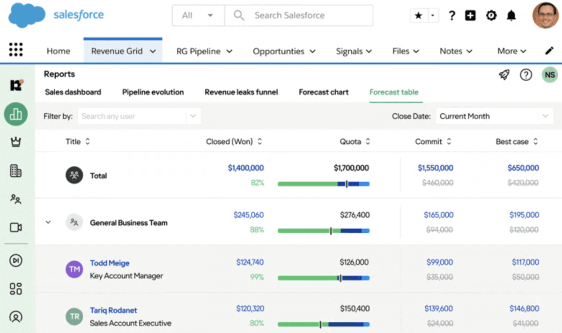Click the NS user initials badge
The width and height of the screenshot is (562, 333).
pyautogui.click(x=550, y=74)
